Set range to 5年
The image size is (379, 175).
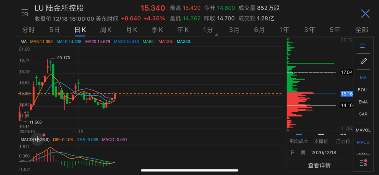click(335, 30)
